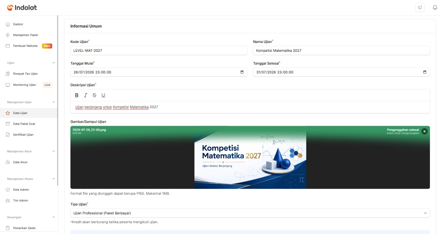Screen dimensions: 442x234
Task: Click the Sertifikat Ujian document icon
Action: coord(8,135)
